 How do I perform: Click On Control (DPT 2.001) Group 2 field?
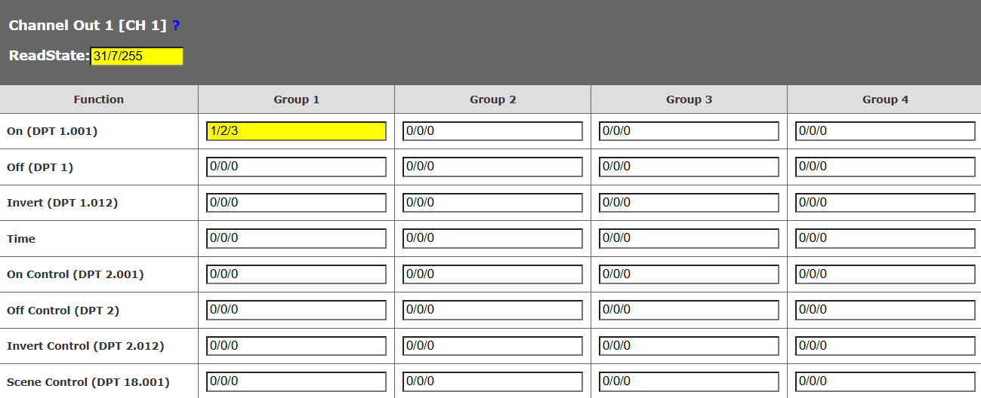coord(492,274)
